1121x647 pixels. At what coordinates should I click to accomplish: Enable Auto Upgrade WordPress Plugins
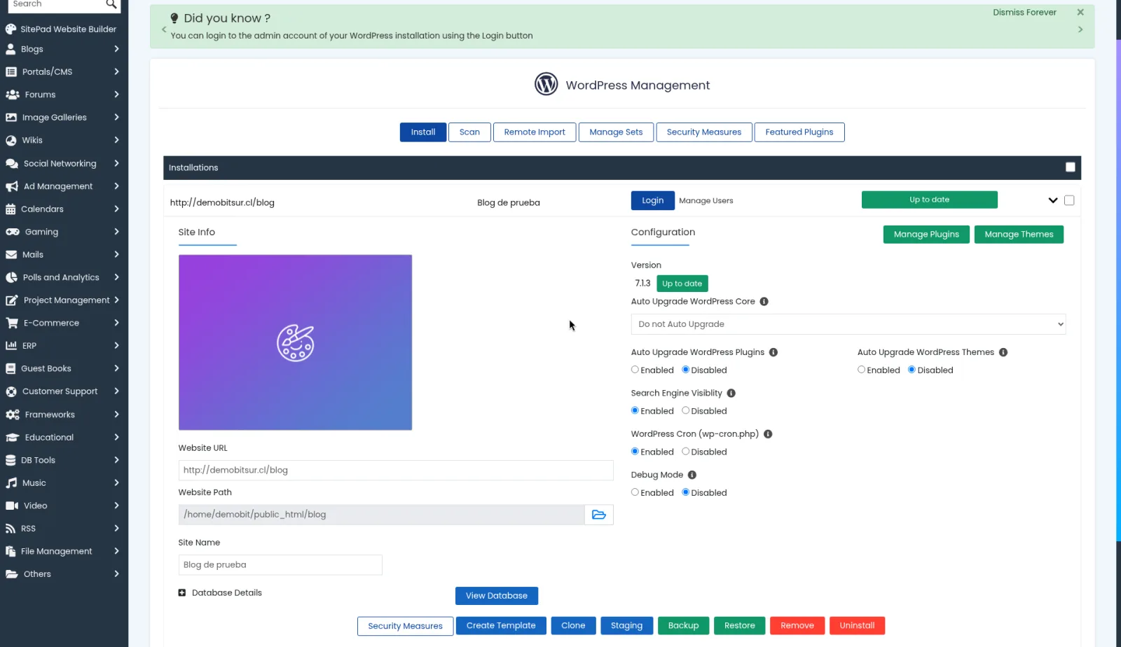[x=635, y=370]
